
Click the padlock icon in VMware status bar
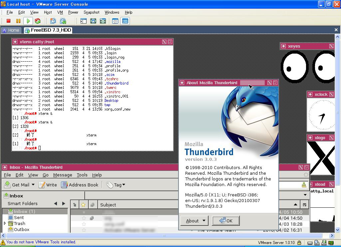[299, 243]
